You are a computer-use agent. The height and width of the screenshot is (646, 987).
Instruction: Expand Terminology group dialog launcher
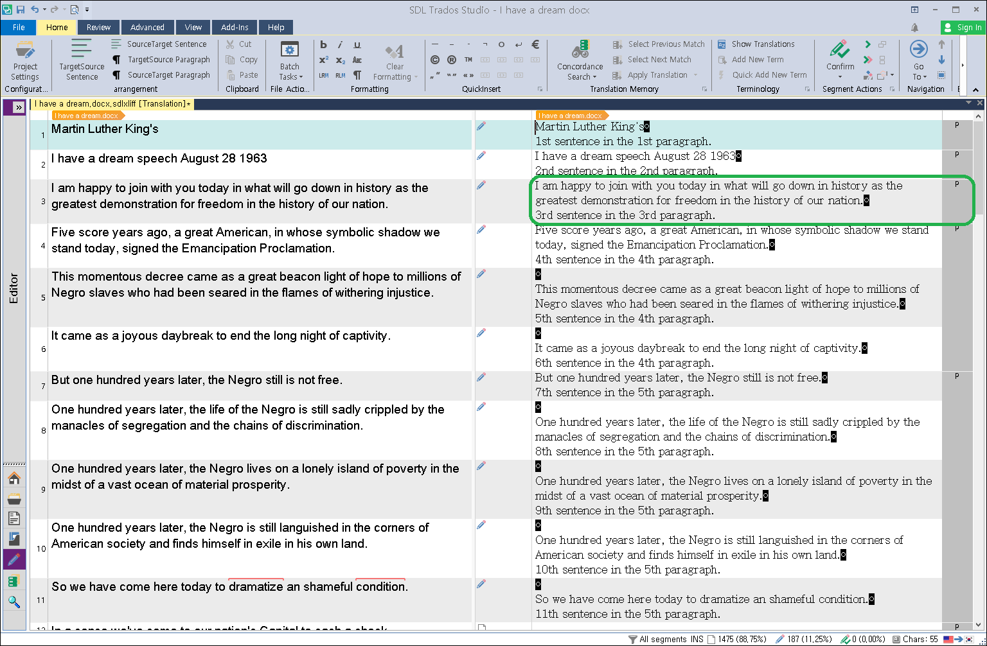tap(808, 89)
